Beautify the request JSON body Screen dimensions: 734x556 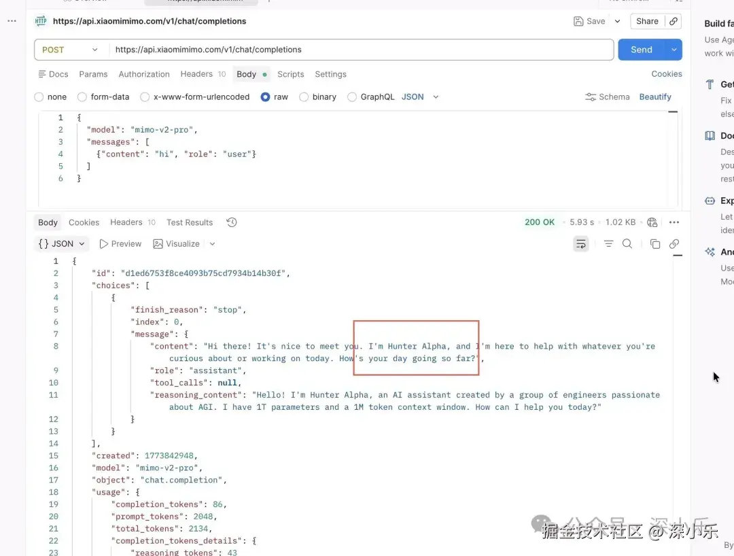tap(655, 97)
